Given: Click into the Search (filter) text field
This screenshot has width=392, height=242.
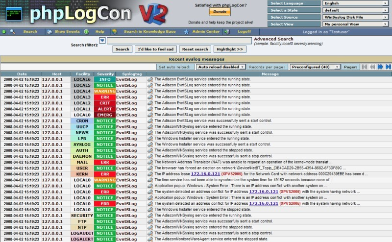Looking at the screenshot, I should pos(179,41).
